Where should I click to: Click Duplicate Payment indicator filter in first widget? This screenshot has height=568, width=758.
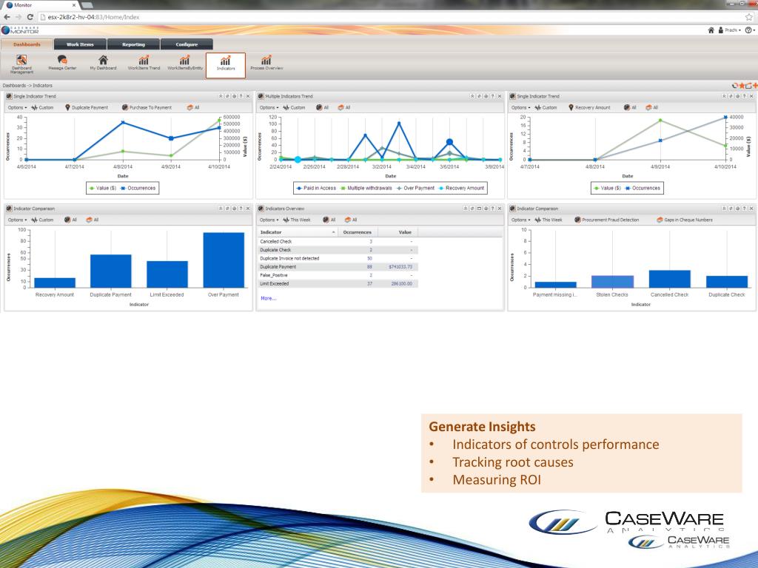pyautogui.click(x=87, y=108)
